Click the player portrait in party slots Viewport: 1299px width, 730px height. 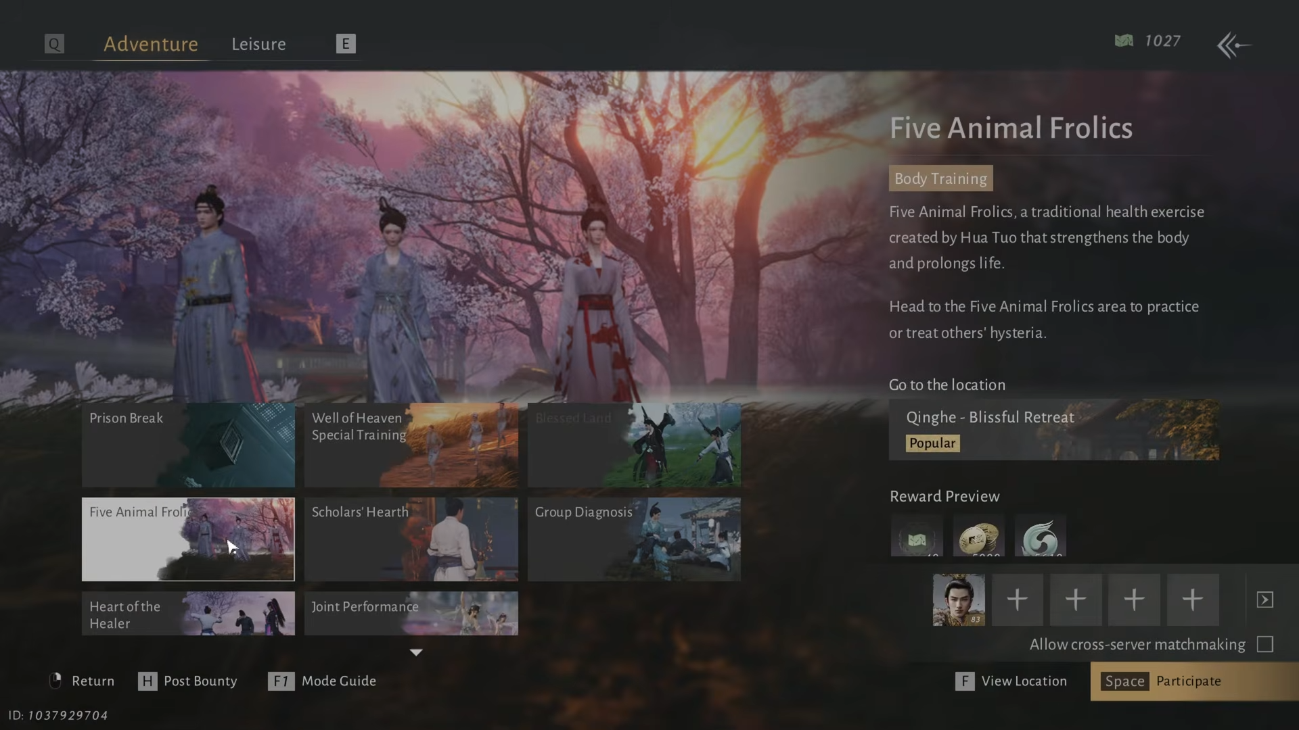pos(959,600)
